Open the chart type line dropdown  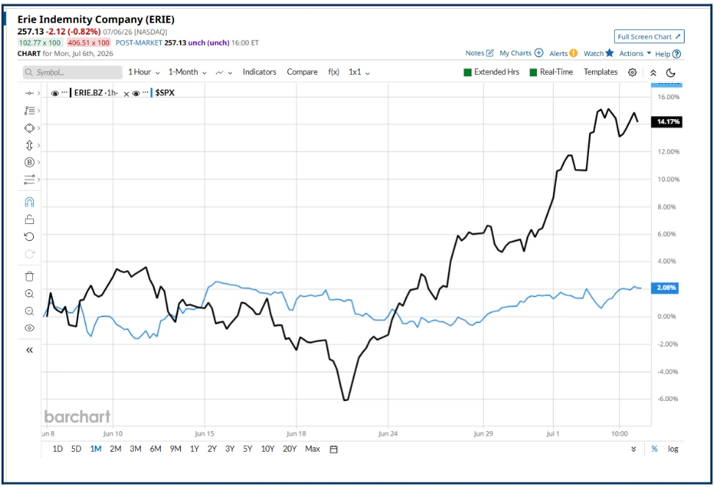(x=224, y=73)
